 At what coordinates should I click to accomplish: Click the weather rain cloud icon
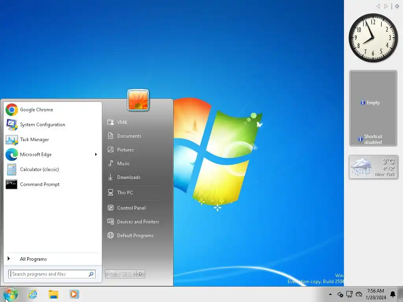(x=361, y=167)
